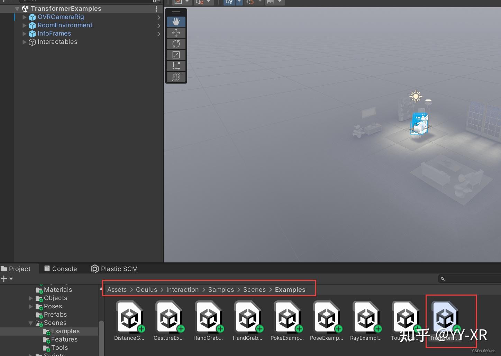
Task: Select the Hand (view pan) tool
Action: click(176, 21)
